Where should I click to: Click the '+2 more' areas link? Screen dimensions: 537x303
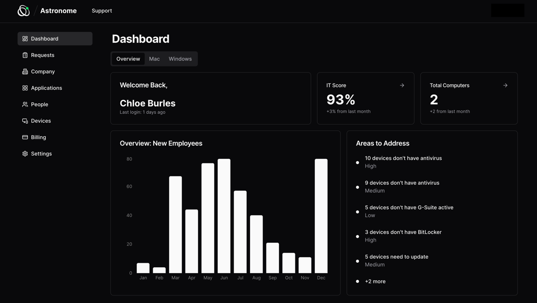coord(375,282)
